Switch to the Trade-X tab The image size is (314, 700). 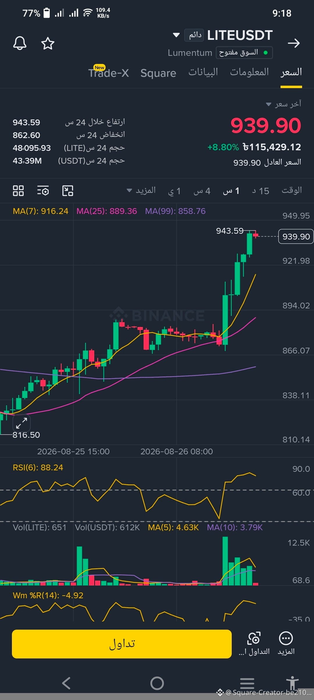point(108,72)
